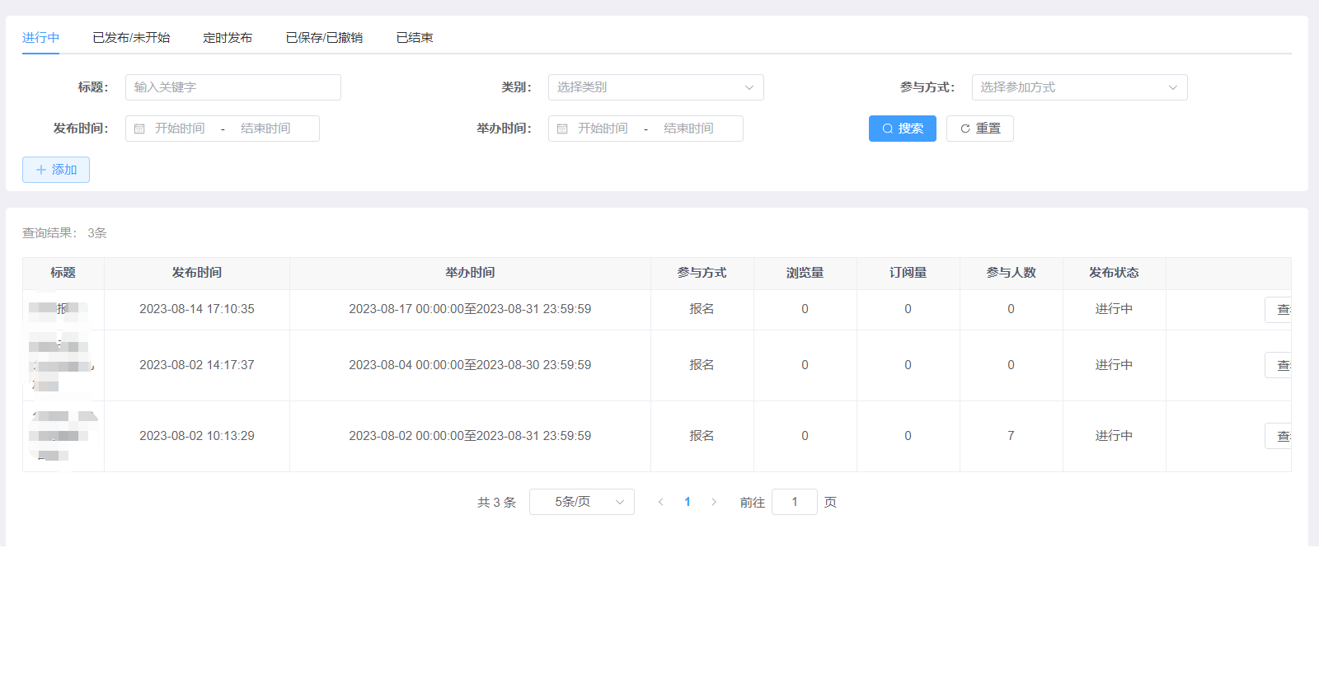Viewport: 1319px width, 679px height.
Task: Click the 发布状态 column header
Action: click(1115, 273)
